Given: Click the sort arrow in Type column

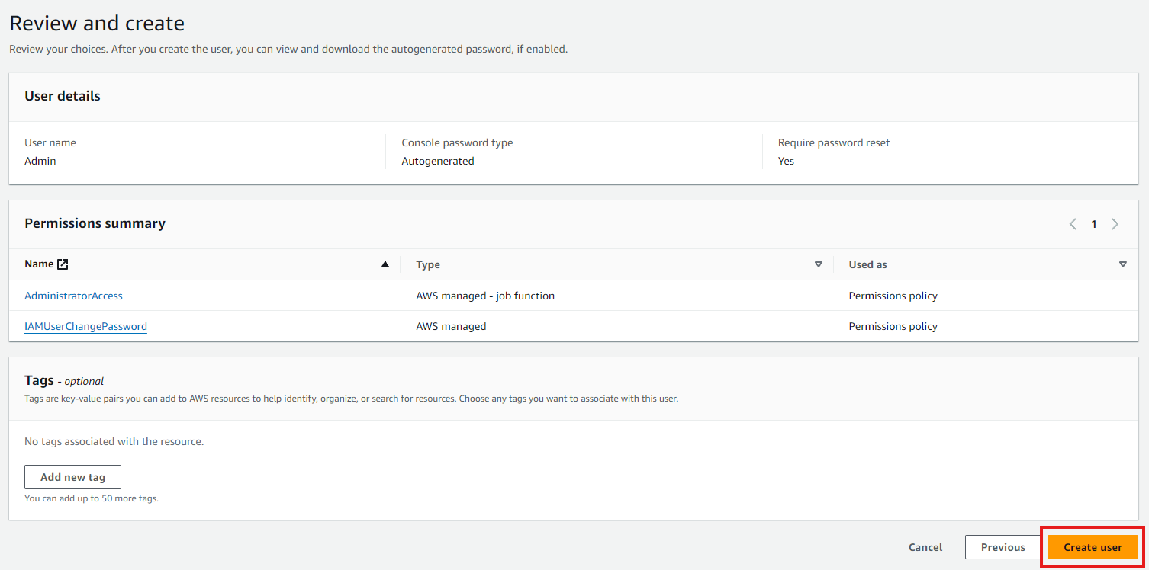Looking at the screenshot, I should [818, 264].
